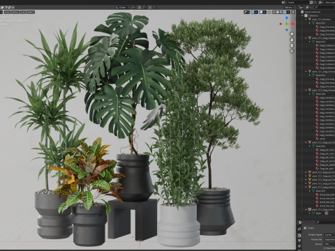Click the bright red X axis gizmo ball
Screen dimensions: 335x251
(x=292, y=24)
